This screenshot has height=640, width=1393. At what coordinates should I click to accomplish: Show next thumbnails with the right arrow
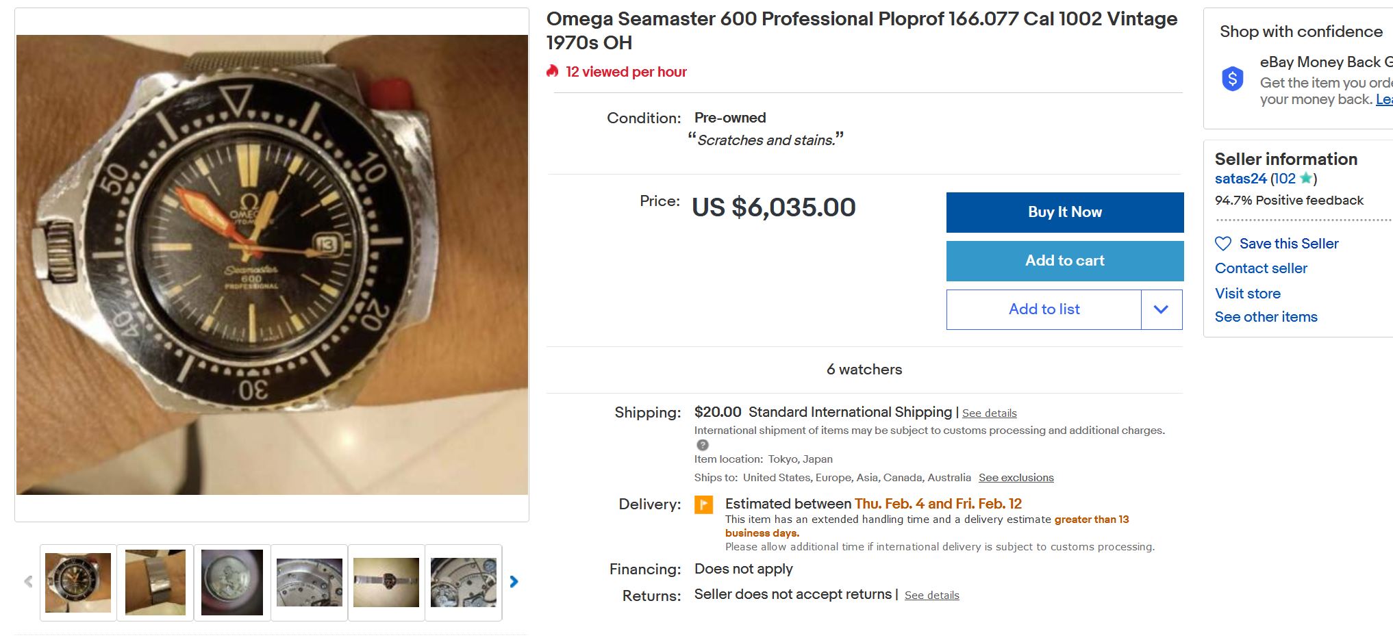(x=514, y=582)
